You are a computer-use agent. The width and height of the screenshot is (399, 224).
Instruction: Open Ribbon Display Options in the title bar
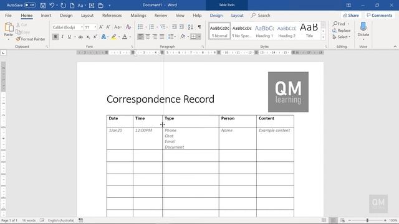pos(349,5)
